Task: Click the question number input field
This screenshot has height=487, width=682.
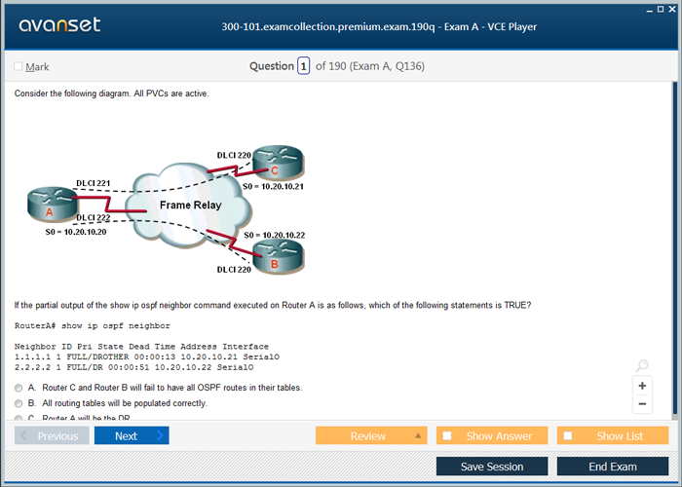Action: [x=303, y=66]
